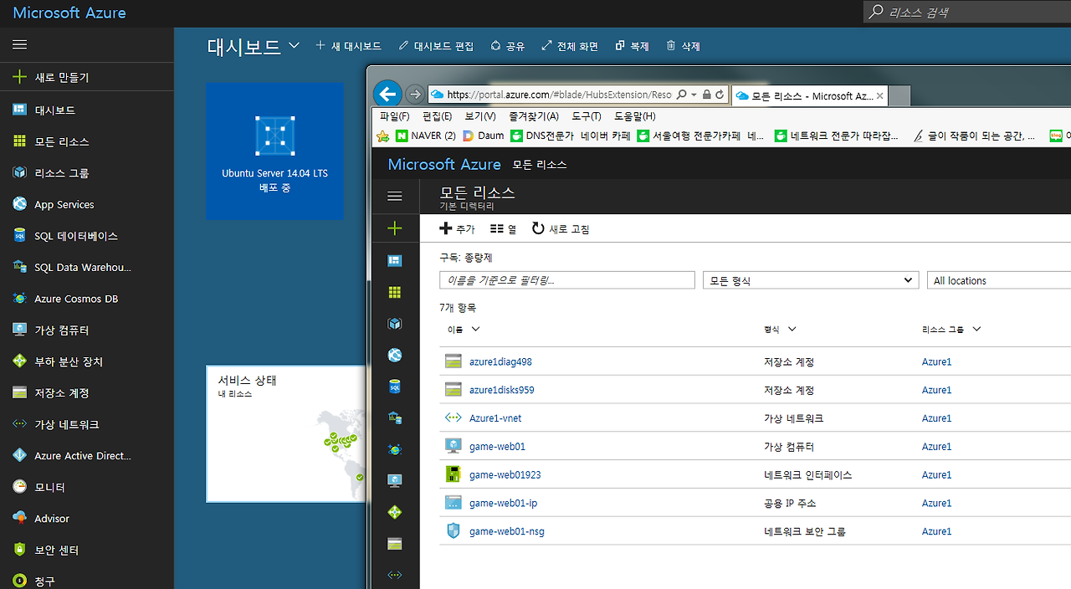
Task: Open the Azure Active Directory icon
Action: point(20,456)
